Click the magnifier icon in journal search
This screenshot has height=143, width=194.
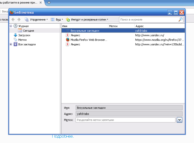181,20
